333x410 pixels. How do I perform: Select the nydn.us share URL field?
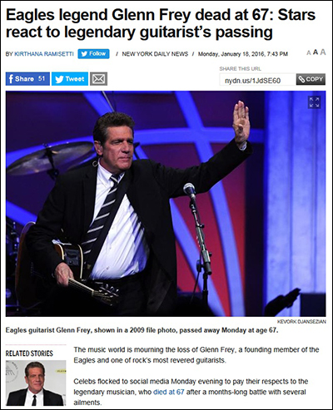[x=257, y=80]
